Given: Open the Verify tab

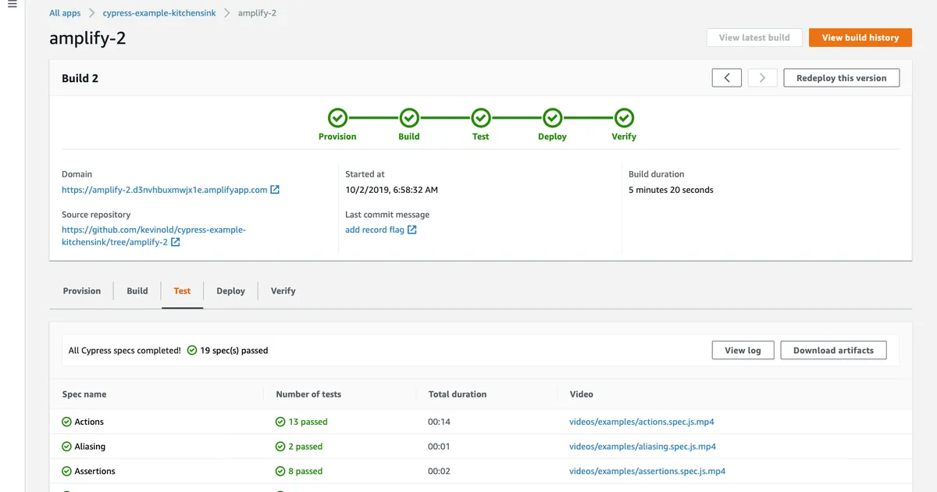Looking at the screenshot, I should click(x=283, y=291).
